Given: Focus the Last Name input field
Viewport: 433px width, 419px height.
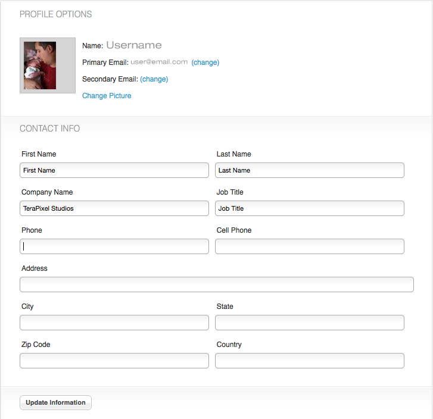Looking at the screenshot, I should (310, 170).
